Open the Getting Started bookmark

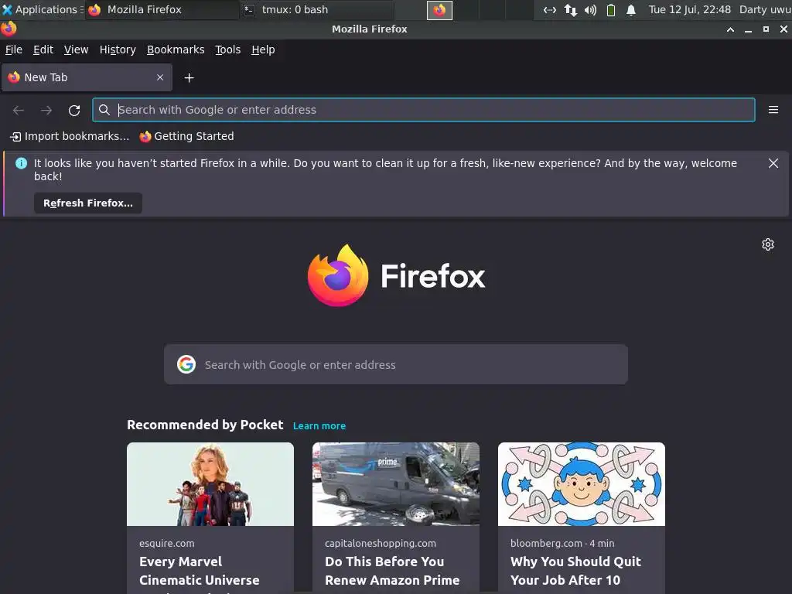pos(186,136)
